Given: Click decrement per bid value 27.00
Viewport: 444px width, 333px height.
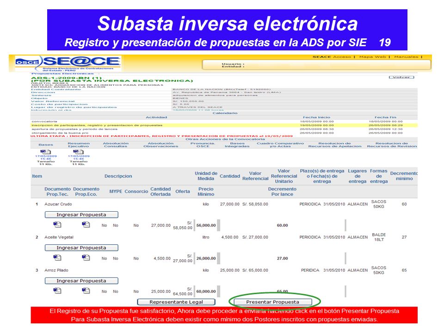Looking at the screenshot, I should click(282, 259).
